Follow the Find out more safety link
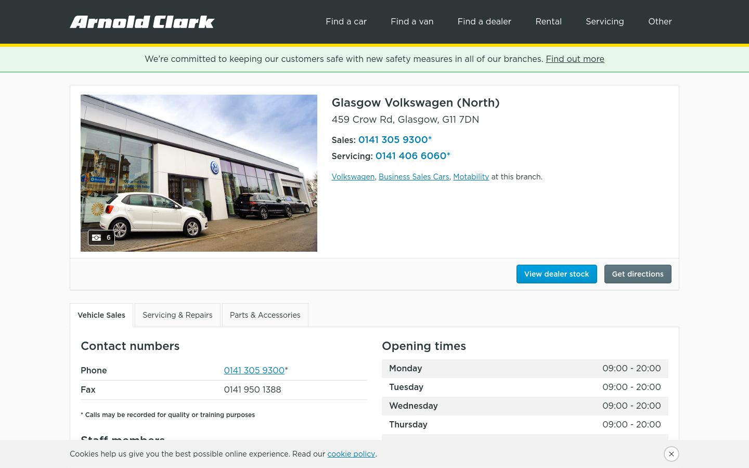 coord(575,59)
